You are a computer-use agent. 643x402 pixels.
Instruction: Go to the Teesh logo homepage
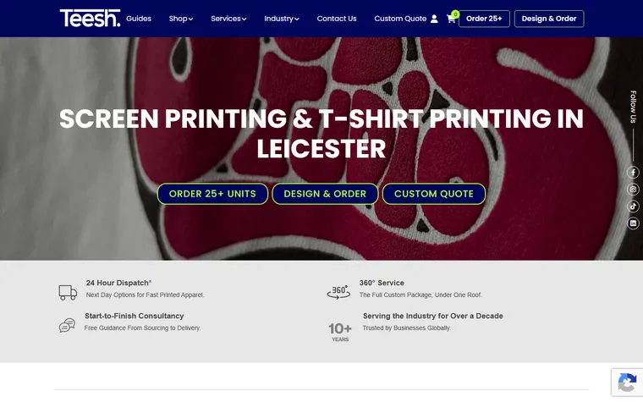pyautogui.click(x=91, y=19)
